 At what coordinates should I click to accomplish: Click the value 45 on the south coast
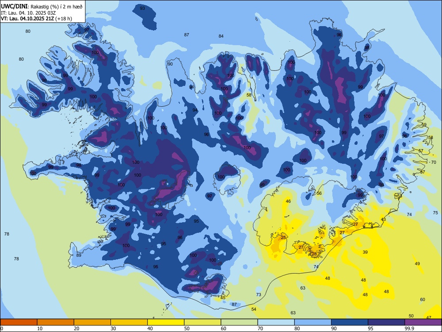click(x=223, y=297)
